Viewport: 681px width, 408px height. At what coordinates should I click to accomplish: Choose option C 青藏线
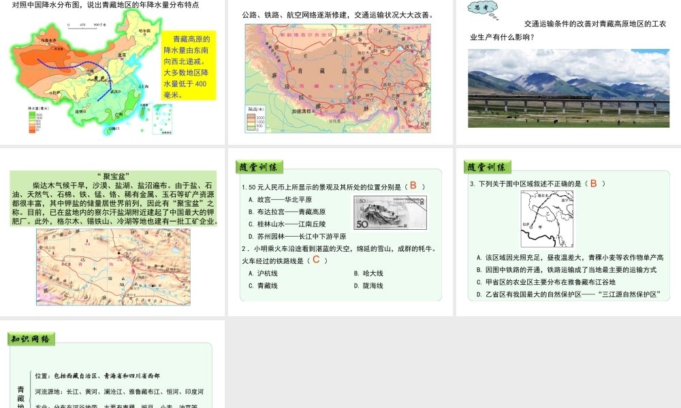(x=263, y=286)
